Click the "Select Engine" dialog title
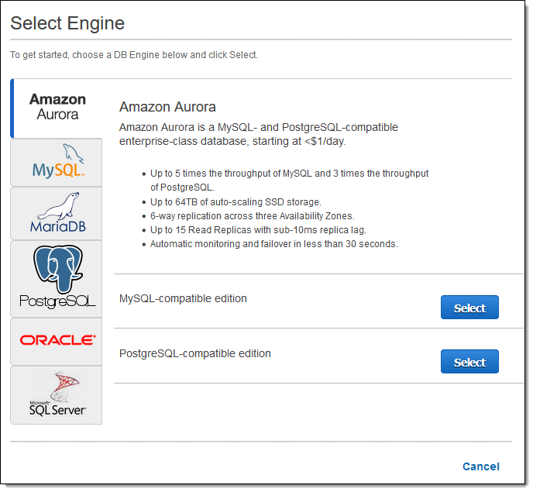Screen dimensions: 533x492 coord(67,23)
